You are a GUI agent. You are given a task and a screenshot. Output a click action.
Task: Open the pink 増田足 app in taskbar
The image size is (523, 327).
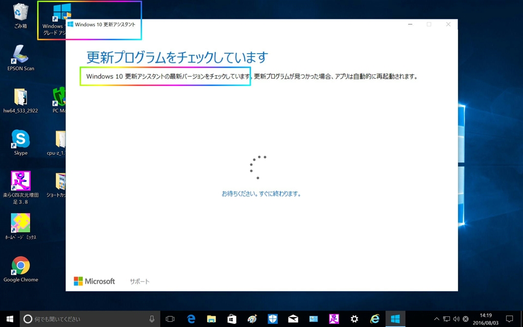(x=334, y=319)
